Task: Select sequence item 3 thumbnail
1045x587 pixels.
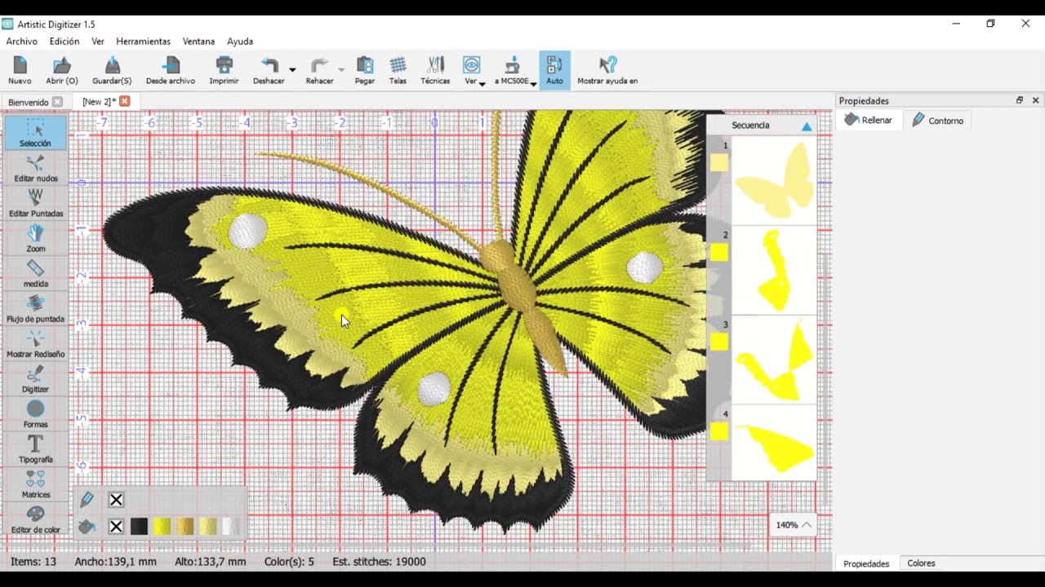Action: pyautogui.click(x=774, y=360)
